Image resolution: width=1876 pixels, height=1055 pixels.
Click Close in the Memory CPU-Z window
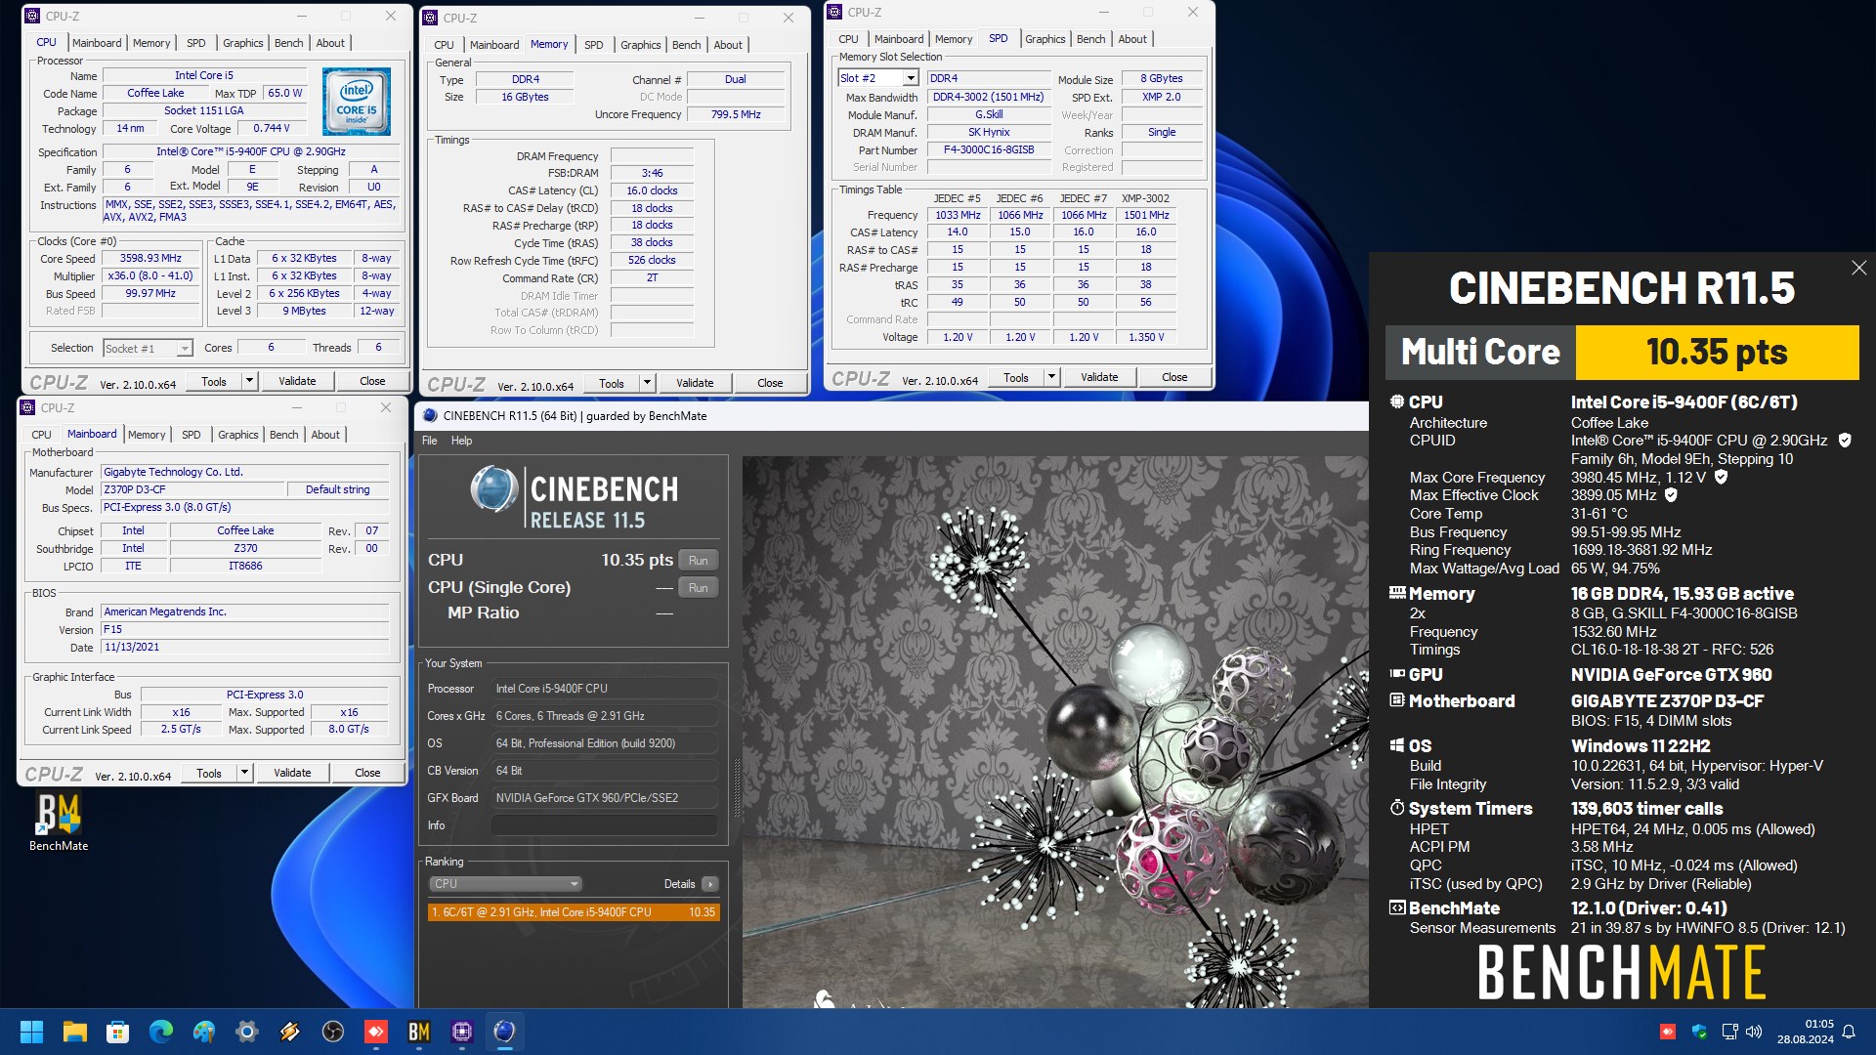(770, 383)
